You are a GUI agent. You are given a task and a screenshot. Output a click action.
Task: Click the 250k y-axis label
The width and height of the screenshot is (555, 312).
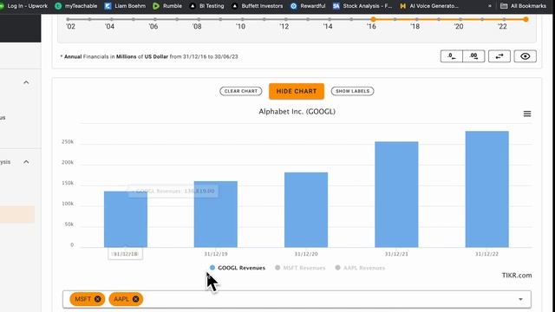pos(68,142)
